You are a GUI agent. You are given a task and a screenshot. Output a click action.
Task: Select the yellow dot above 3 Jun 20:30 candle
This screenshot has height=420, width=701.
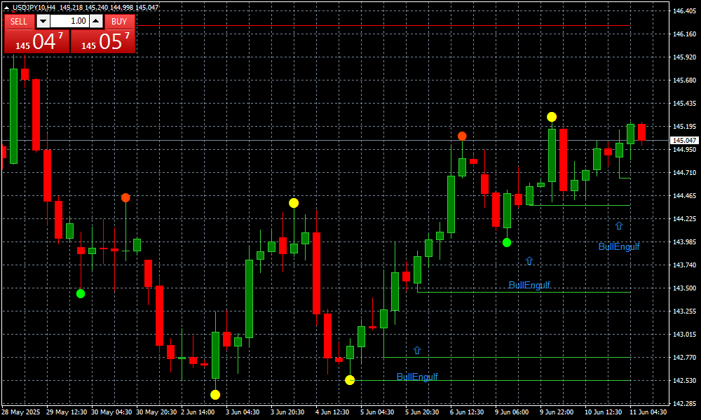click(294, 203)
